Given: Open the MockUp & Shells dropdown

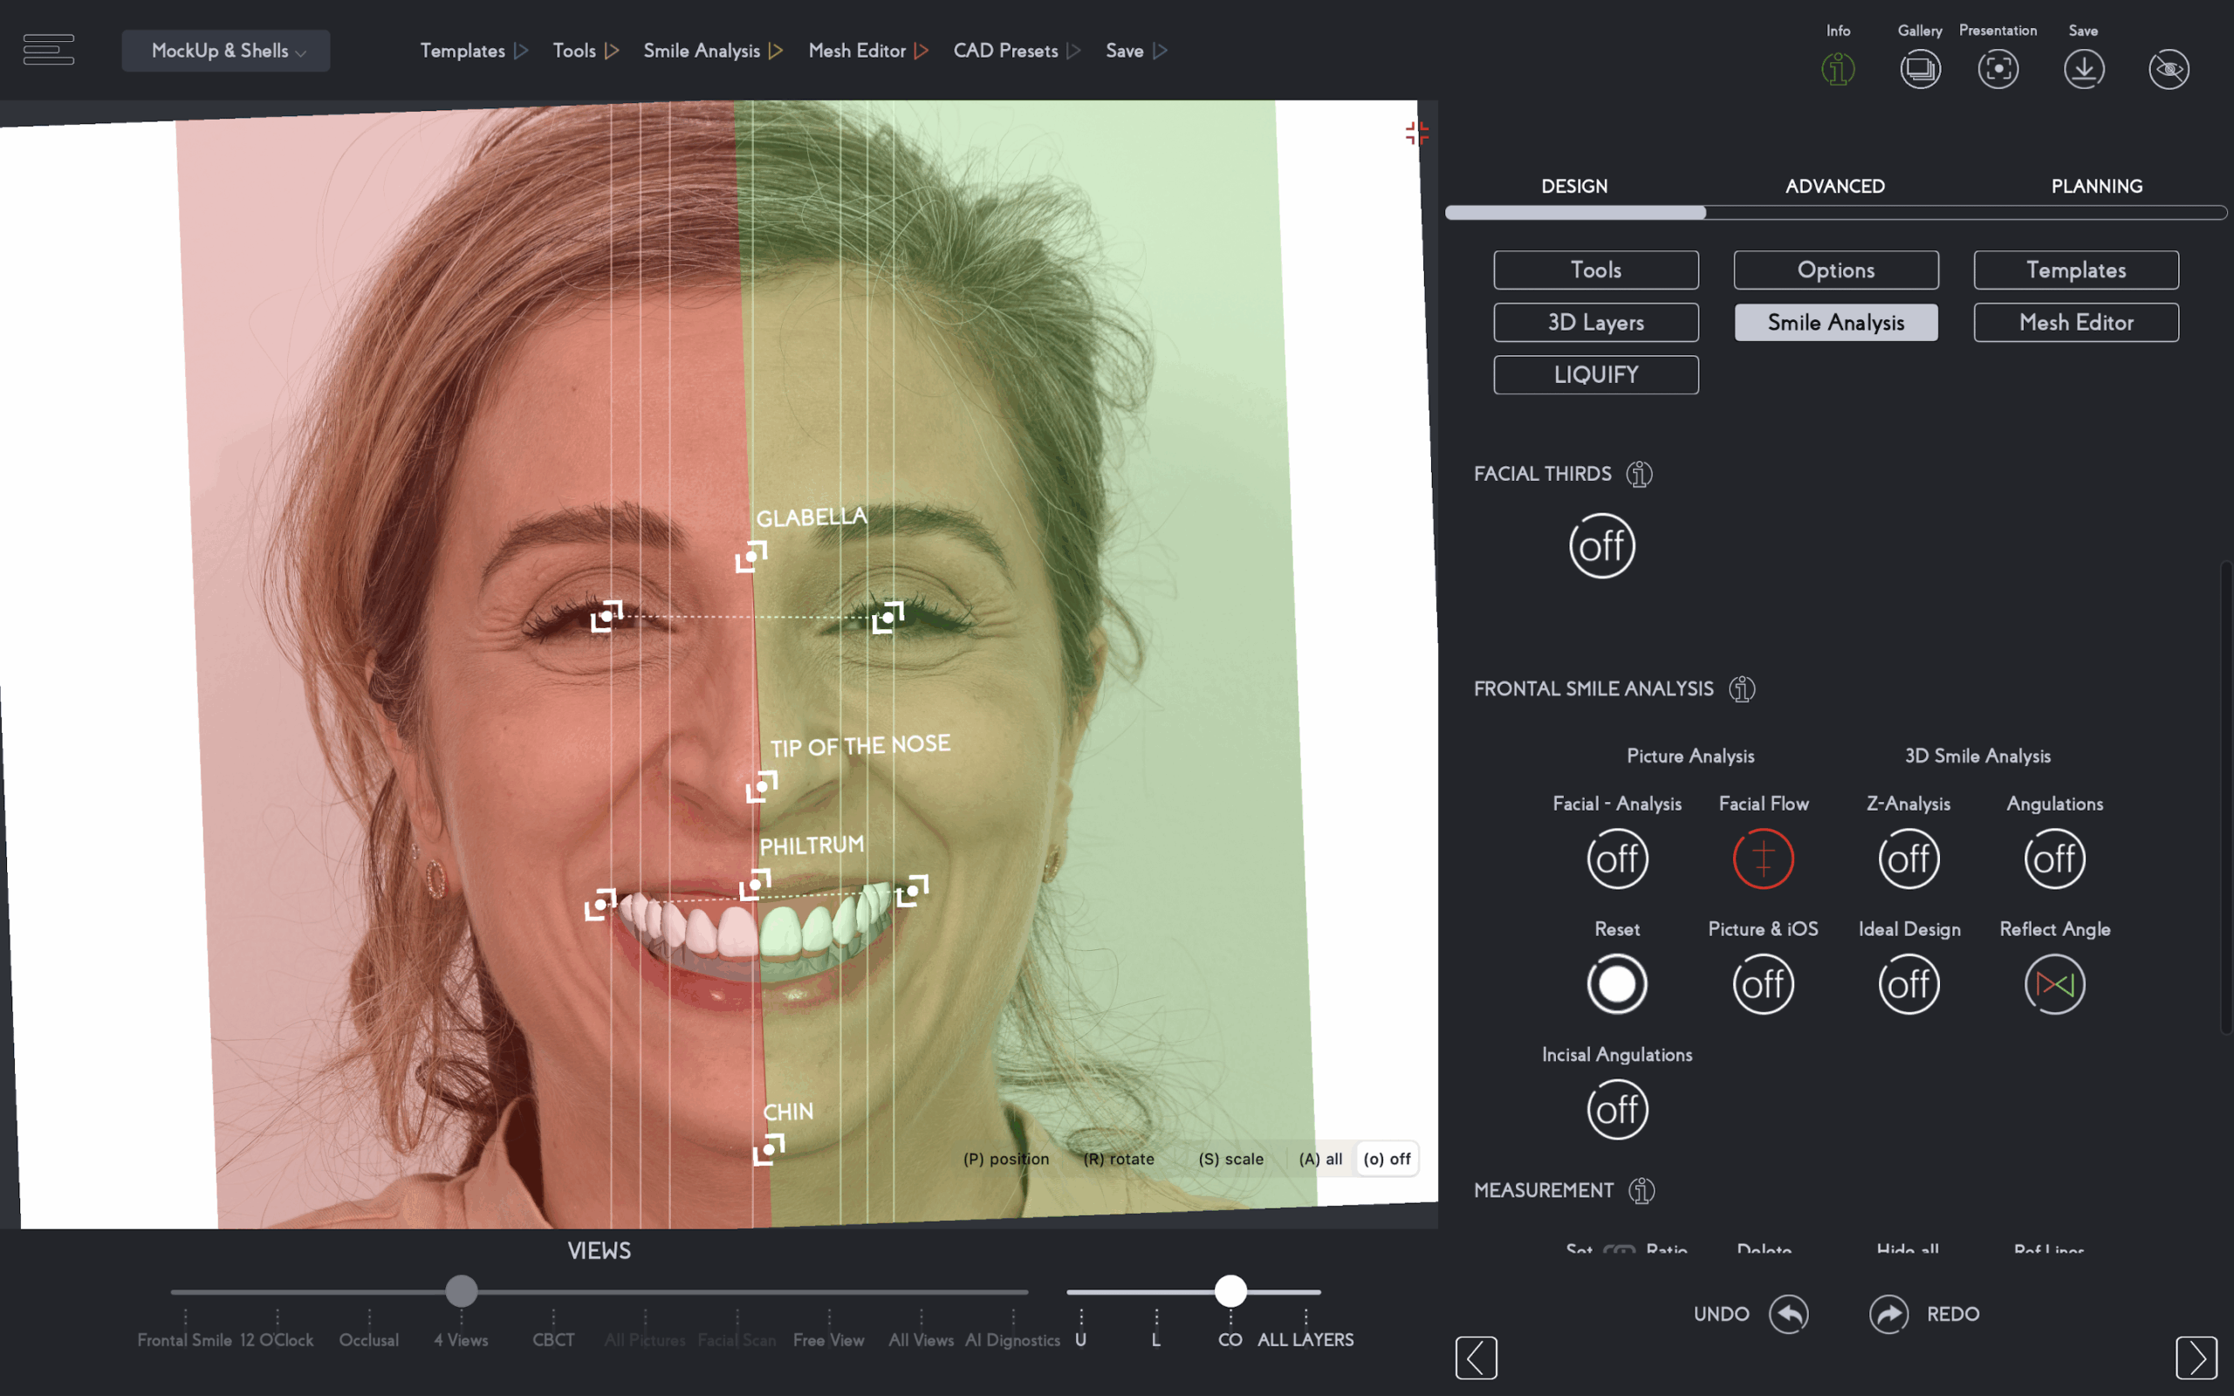Looking at the screenshot, I should [x=226, y=51].
